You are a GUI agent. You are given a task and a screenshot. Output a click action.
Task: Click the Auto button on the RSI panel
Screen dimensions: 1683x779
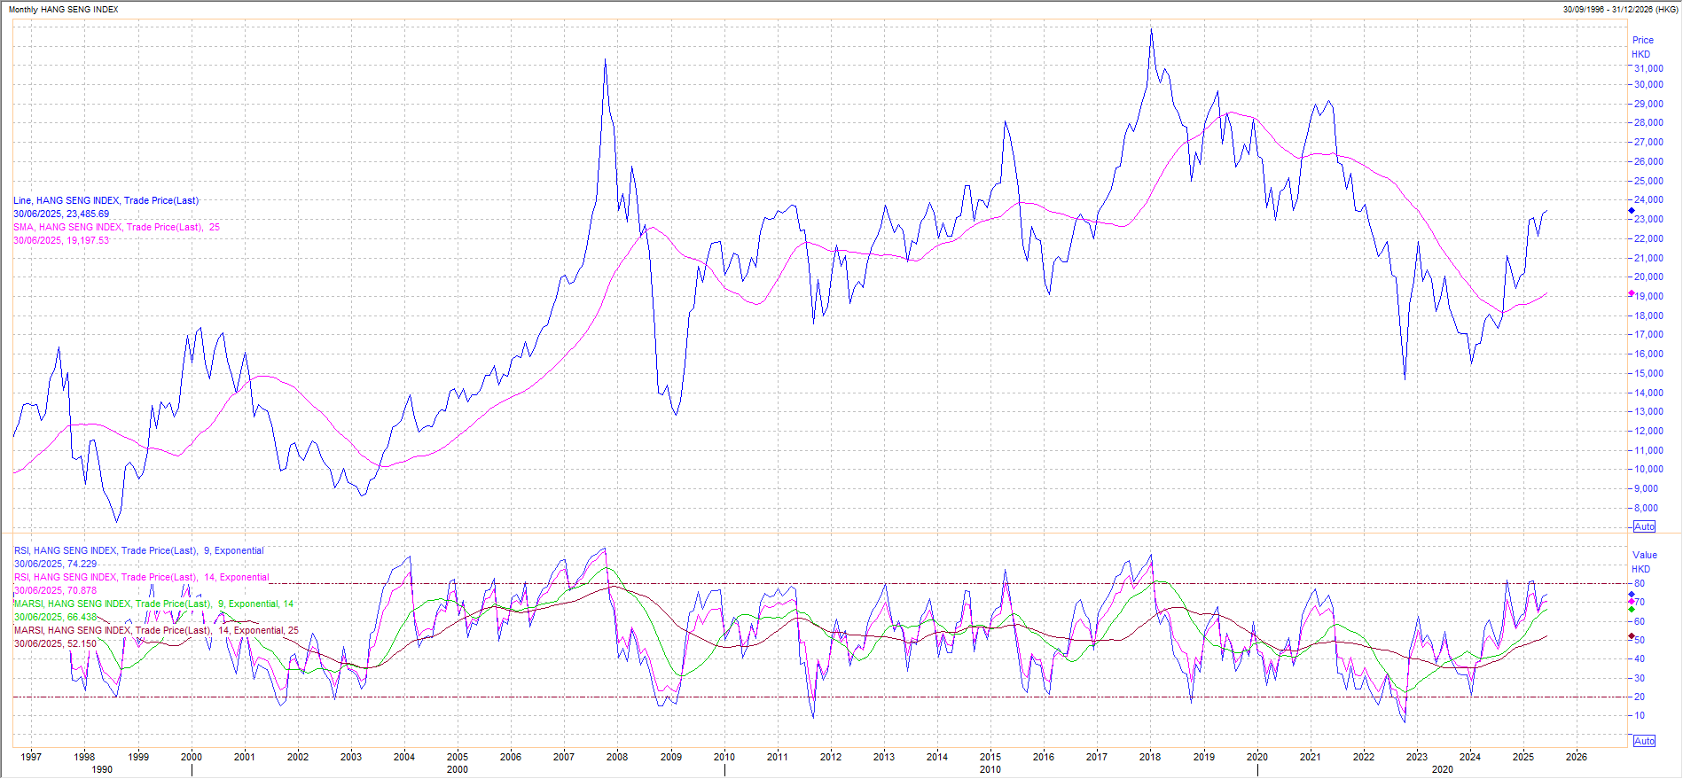click(x=1644, y=741)
